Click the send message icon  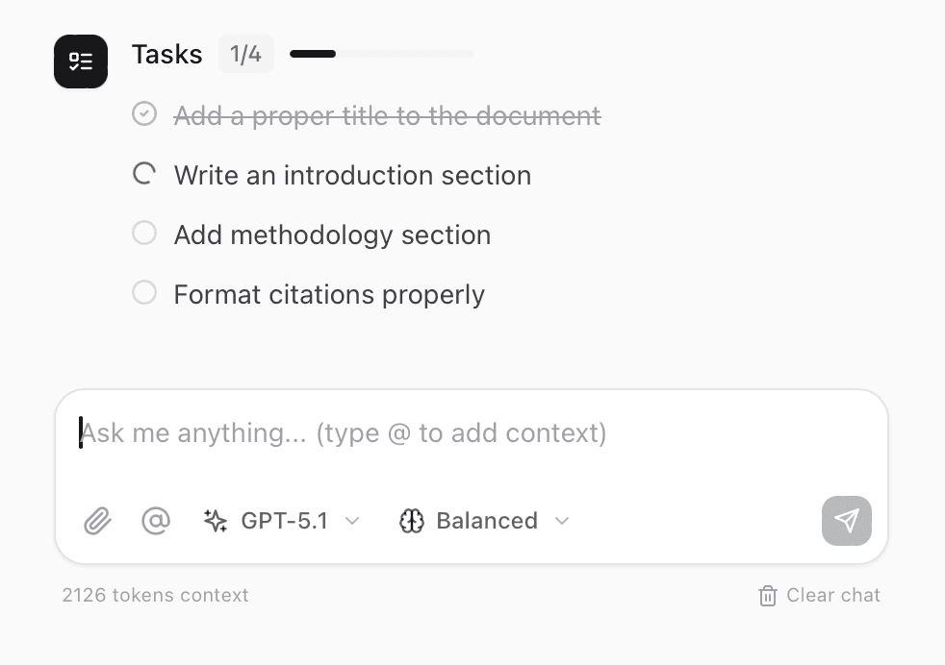pyautogui.click(x=846, y=520)
